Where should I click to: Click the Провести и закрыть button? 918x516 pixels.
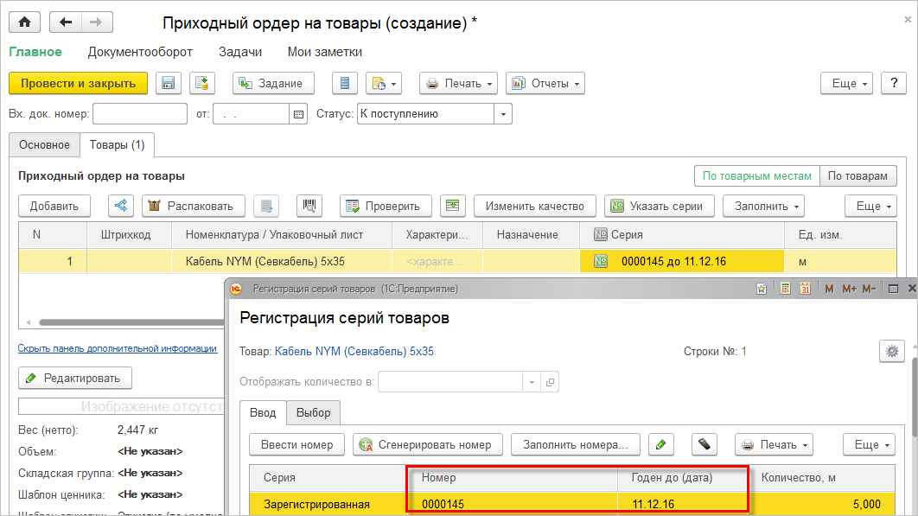pyautogui.click(x=78, y=84)
